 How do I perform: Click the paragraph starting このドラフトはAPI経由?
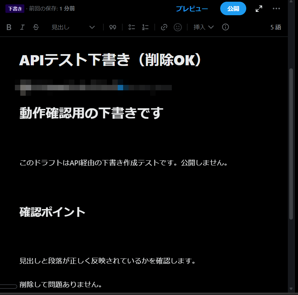tap(123, 163)
